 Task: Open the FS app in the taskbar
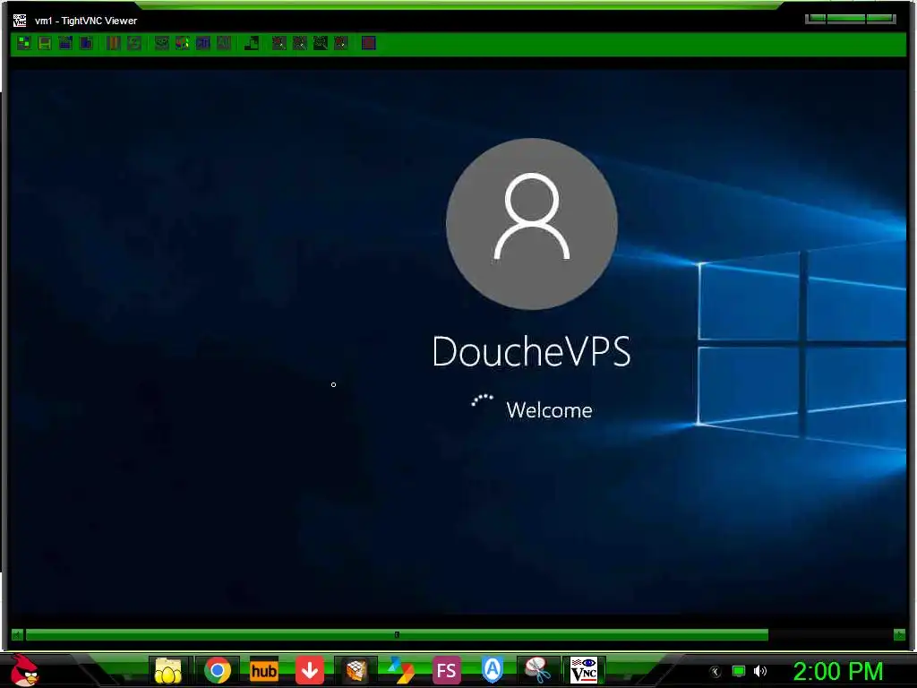coord(446,670)
